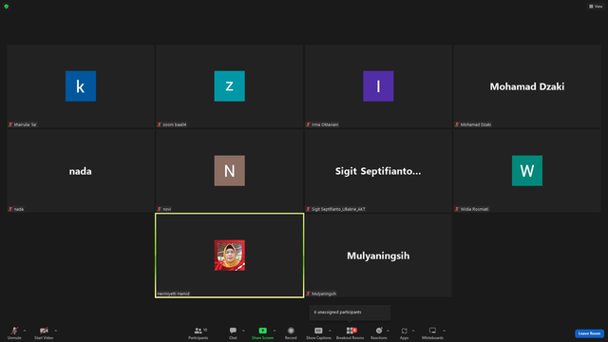Open Whiteboards

click(x=432, y=332)
